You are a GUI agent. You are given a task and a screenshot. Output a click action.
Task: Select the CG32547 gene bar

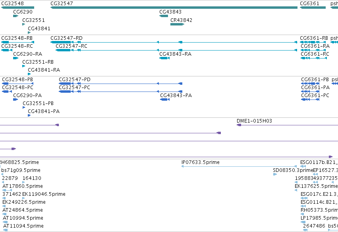[x=174, y=8]
